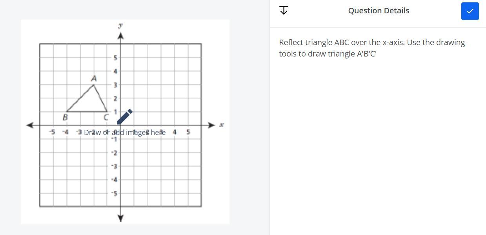Click the Question Details heading
The height and width of the screenshot is (235, 486).
tap(379, 11)
